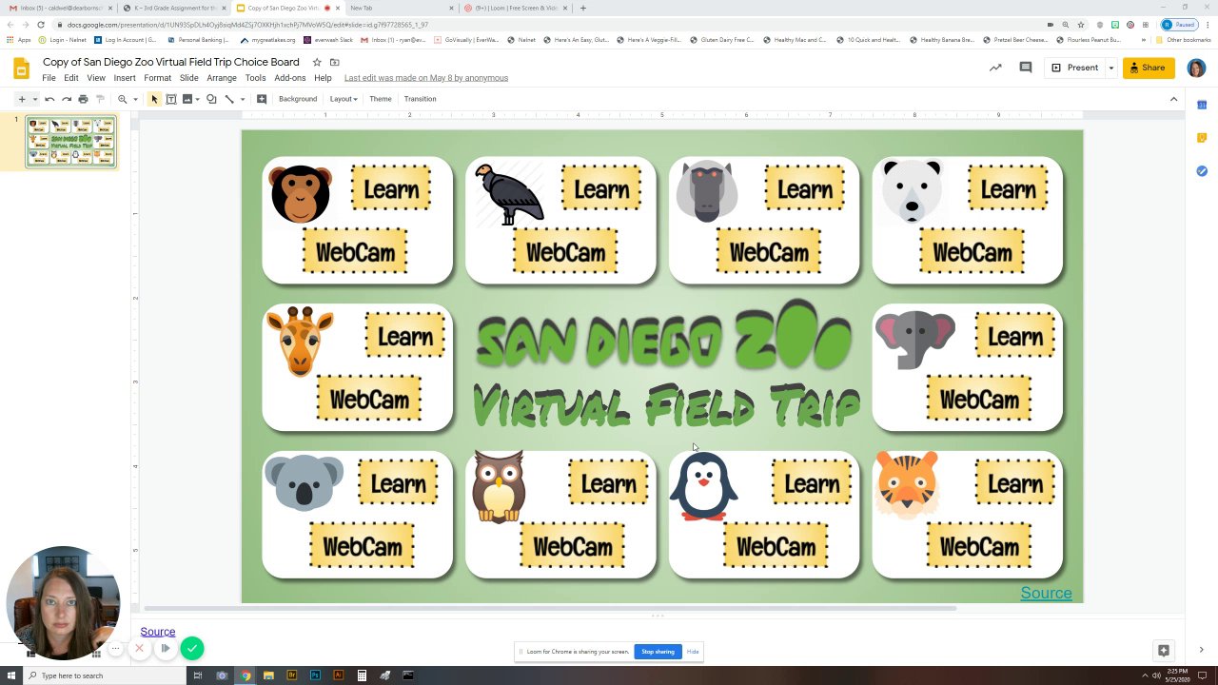Click Stop sharing in the Loom bar

[x=658, y=652]
